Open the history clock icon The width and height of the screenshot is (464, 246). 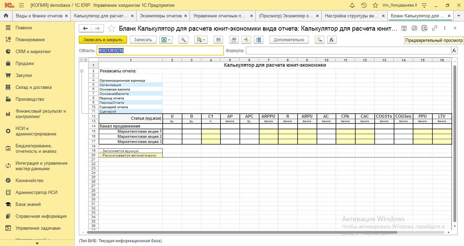coord(364,5)
